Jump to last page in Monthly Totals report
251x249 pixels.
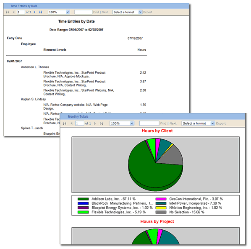[x=102, y=123]
